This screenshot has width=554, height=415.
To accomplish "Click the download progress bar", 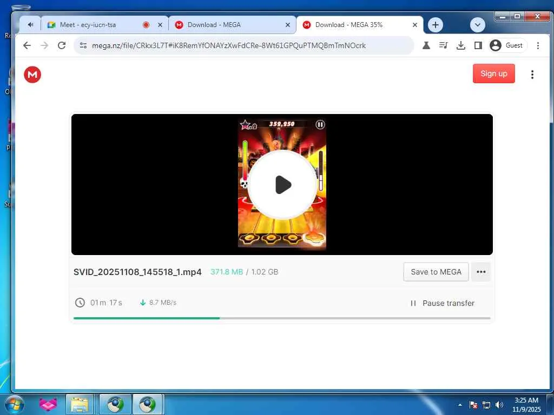I will (x=282, y=318).
